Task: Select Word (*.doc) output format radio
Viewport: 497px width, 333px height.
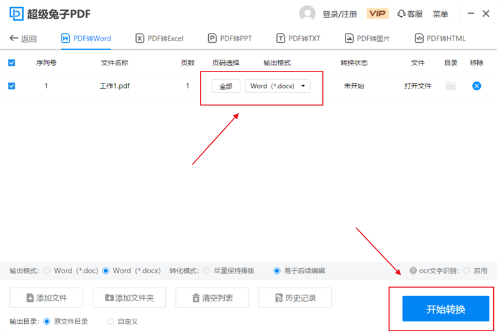Action: click(47, 271)
